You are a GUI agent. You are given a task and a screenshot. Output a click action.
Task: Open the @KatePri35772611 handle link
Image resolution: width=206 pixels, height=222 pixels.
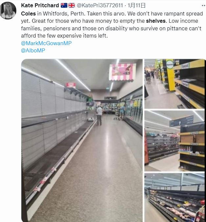tap(100, 5)
